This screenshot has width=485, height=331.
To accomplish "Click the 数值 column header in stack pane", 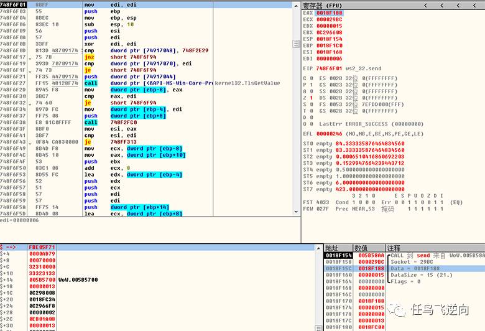I will pyautogui.click(x=369, y=248).
